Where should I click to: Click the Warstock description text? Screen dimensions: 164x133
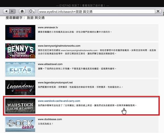pos(87,105)
